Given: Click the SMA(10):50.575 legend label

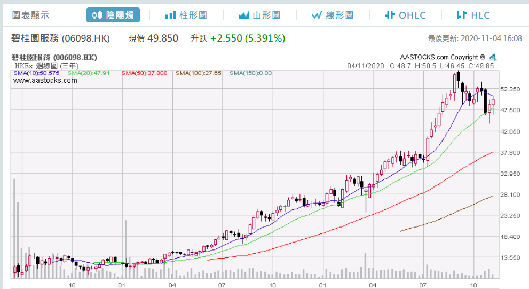Looking at the screenshot, I should pos(36,73).
